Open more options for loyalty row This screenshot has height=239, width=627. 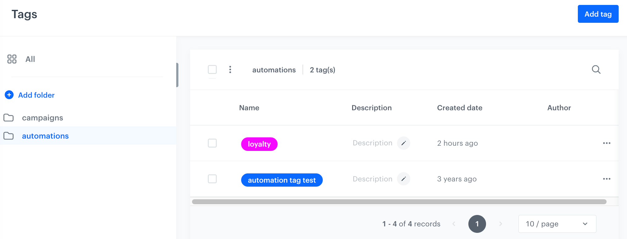click(x=607, y=143)
